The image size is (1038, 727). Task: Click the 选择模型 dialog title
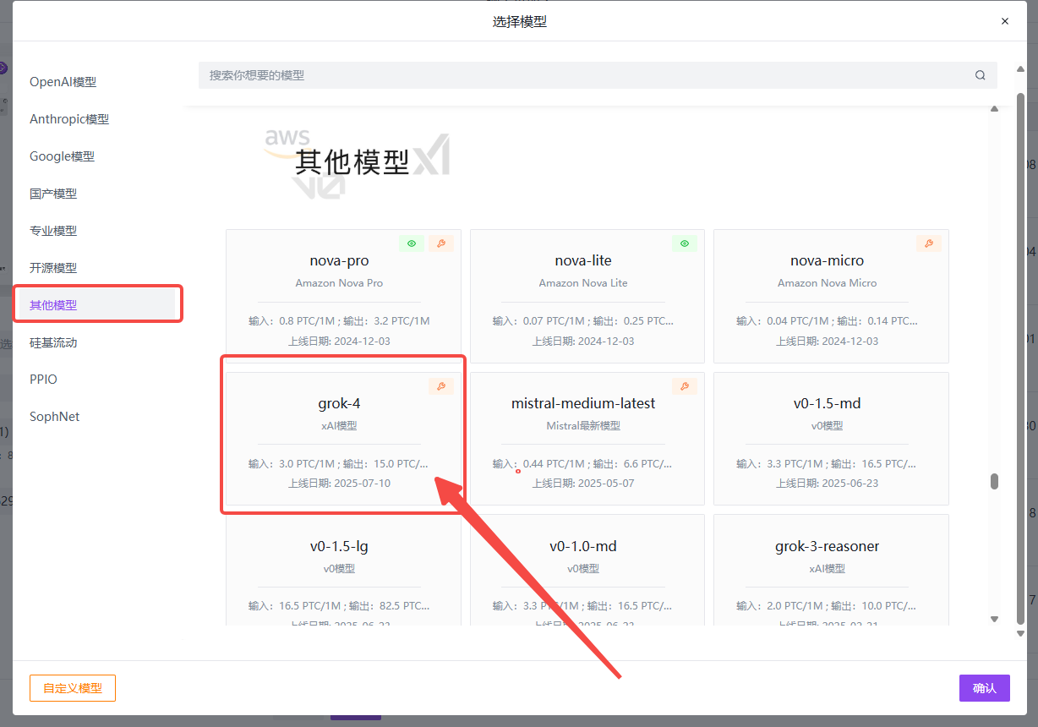click(x=520, y=21)
